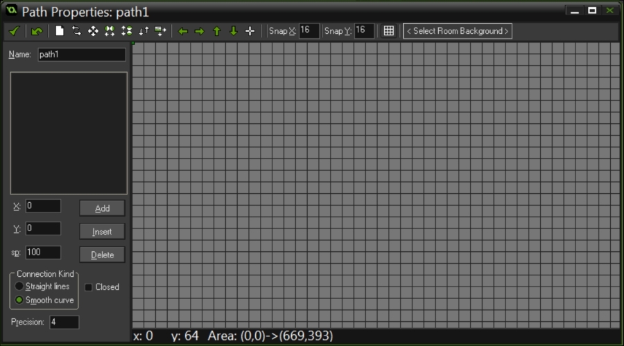This screenshot has width=624, height=346.
Task: Flip the path vertically
Action: (x=127, y=31)
